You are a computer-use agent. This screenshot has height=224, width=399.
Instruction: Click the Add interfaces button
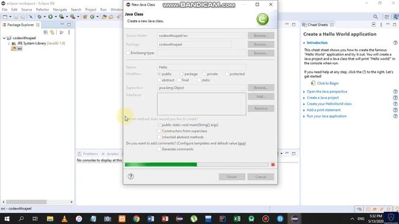click(x=261, y=96)
